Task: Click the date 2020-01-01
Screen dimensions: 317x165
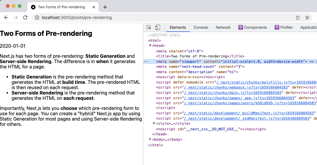Action: (x=13, y=46)
